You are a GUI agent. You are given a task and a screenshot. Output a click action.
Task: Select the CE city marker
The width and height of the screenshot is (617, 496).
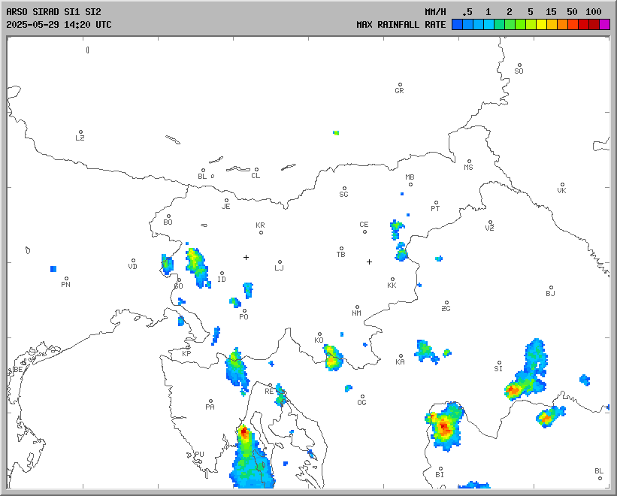coord(364,231)
